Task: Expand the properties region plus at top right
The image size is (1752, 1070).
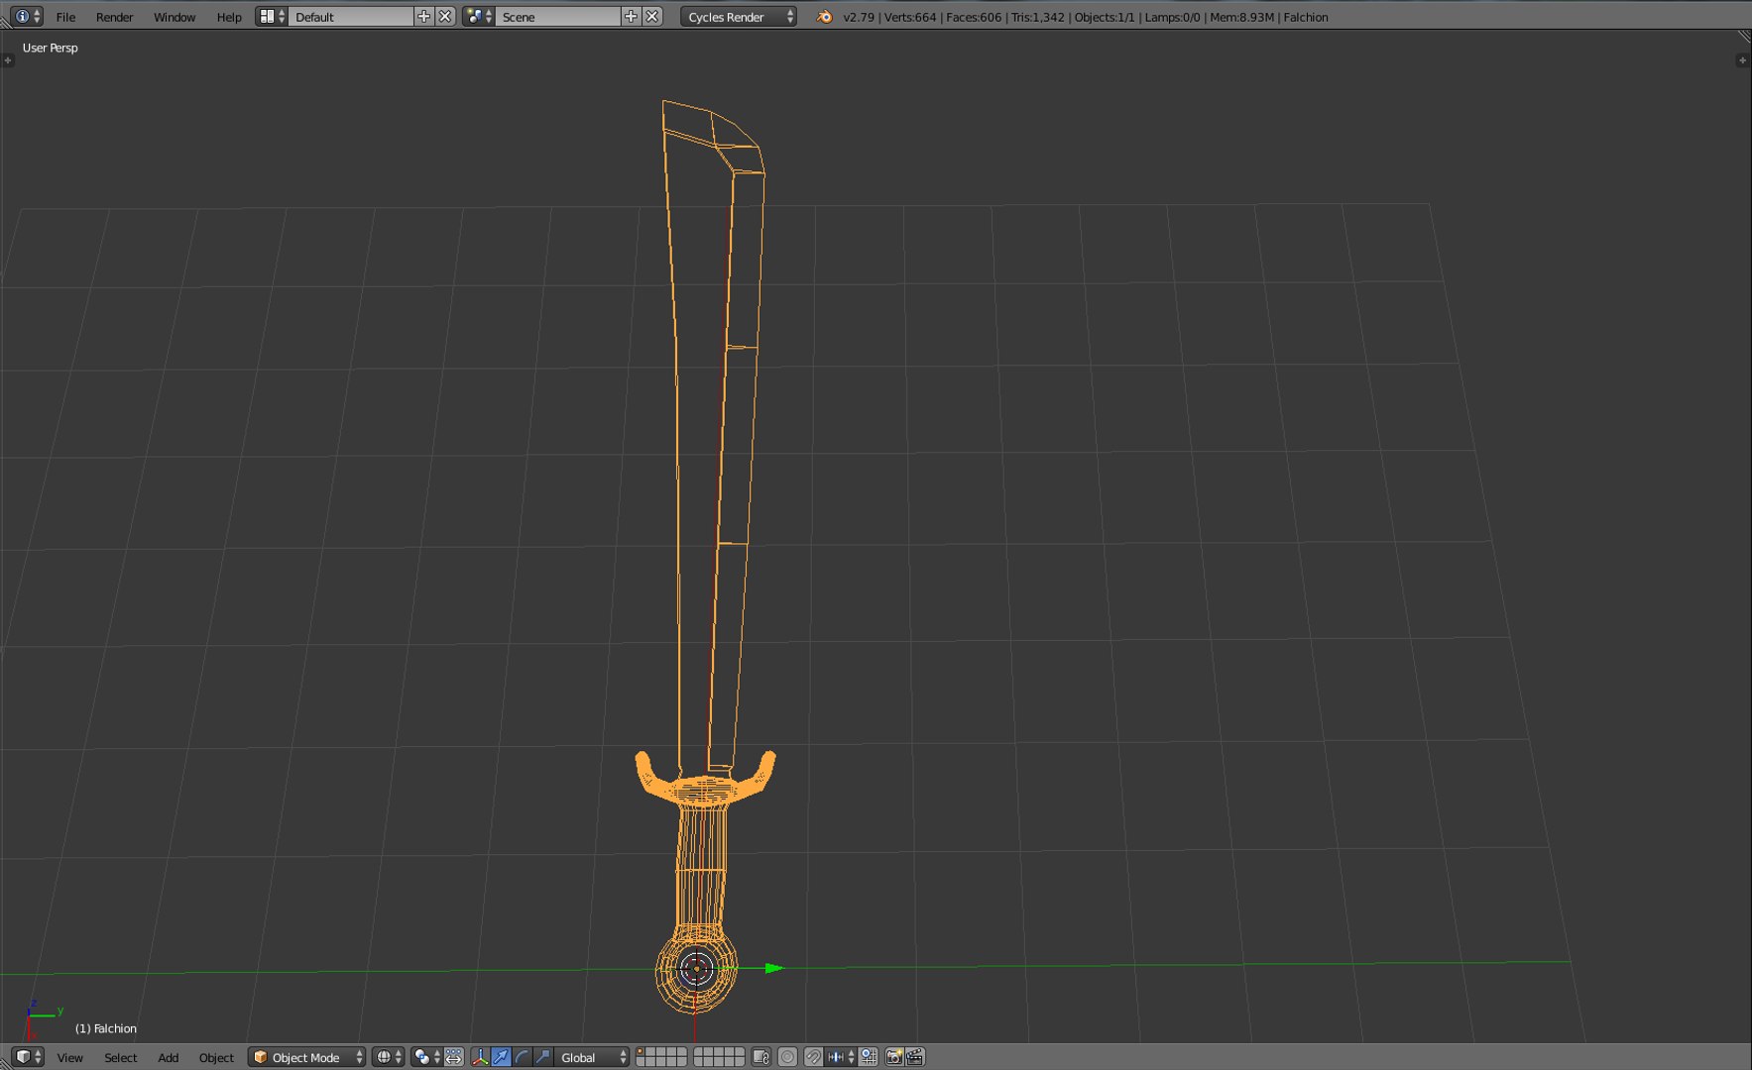Action: tap(1742, 60)
